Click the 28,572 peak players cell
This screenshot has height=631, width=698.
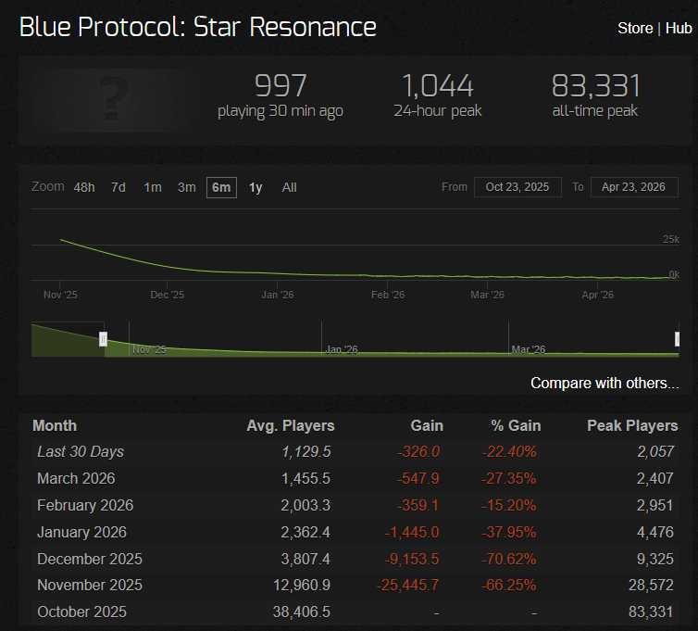pyautogui.click(x=651, y=585)
